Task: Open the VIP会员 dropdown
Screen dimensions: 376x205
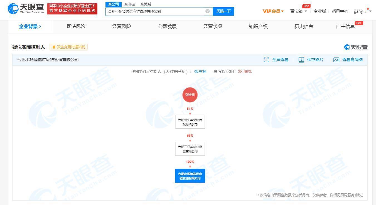Action: tap(272, 11)
